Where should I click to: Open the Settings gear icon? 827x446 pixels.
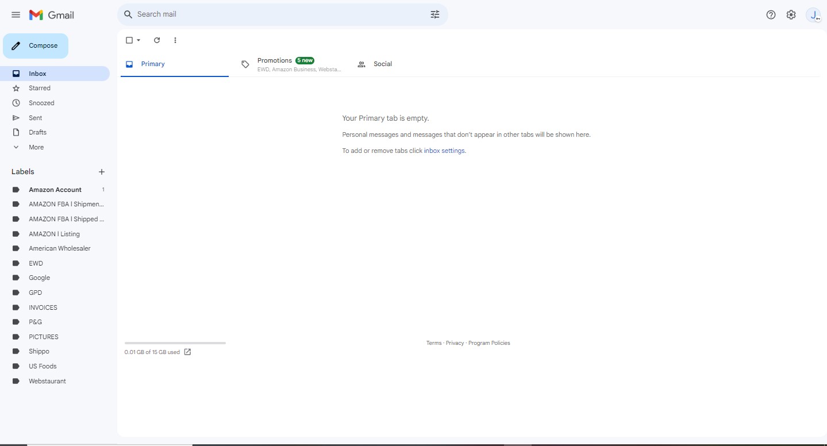tap(791, 15)
